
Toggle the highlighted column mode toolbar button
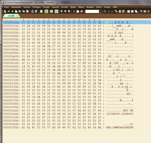(52, 11)
